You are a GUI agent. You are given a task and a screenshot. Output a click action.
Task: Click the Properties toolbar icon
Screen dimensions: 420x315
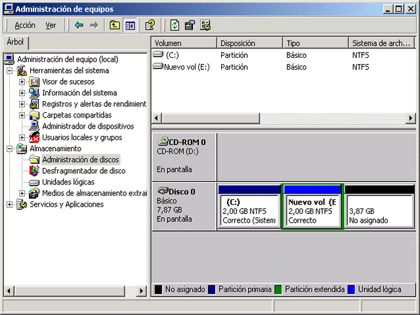[190, 26]
